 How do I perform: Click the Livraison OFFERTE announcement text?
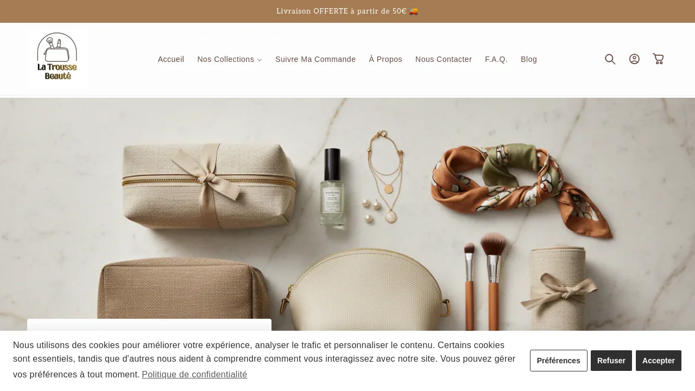click(342, 11)
